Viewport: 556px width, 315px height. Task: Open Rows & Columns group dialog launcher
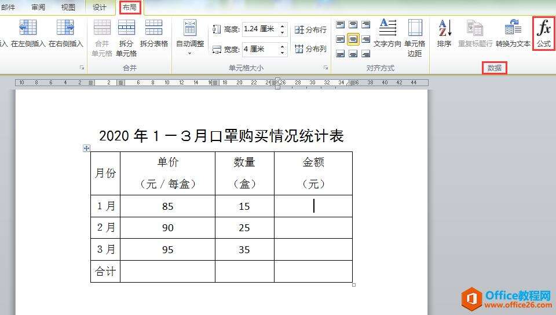(82, 68)
